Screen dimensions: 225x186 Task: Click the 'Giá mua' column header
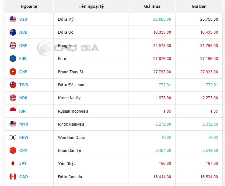coord(152,7)
